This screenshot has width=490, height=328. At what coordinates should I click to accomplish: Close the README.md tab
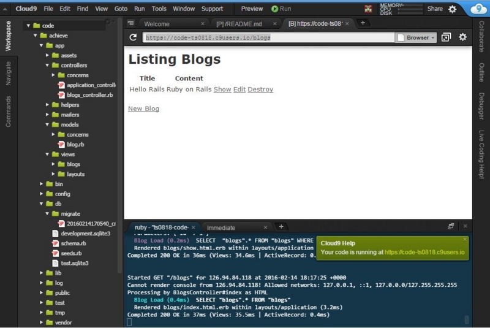coord(274,24)
